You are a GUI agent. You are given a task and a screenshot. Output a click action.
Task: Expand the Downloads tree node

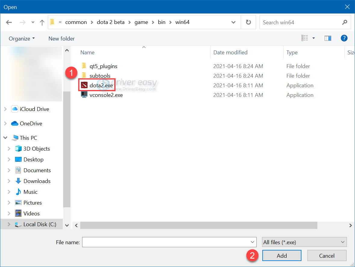(x=9, y=181)
